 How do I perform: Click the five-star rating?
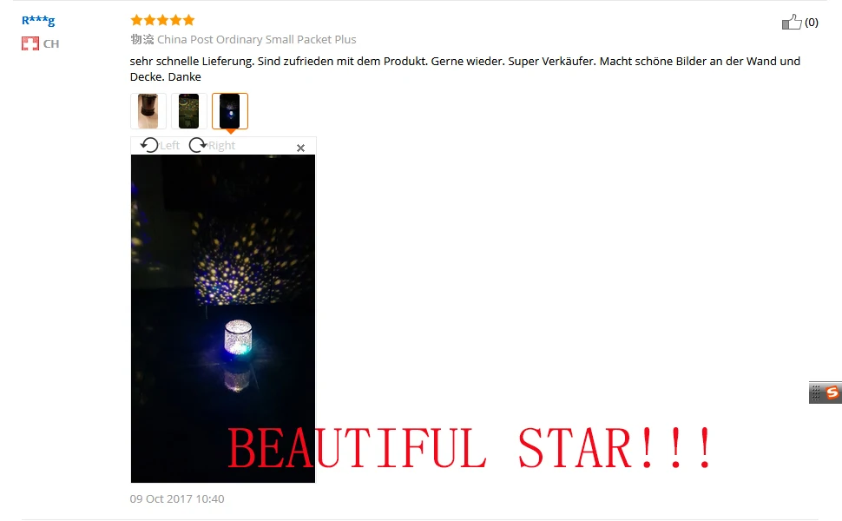[x=162, y=21]
